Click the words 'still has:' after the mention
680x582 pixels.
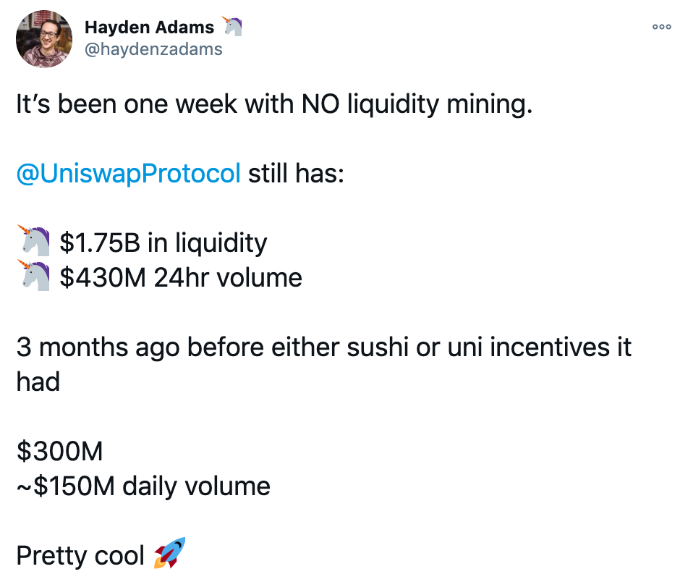296,174
